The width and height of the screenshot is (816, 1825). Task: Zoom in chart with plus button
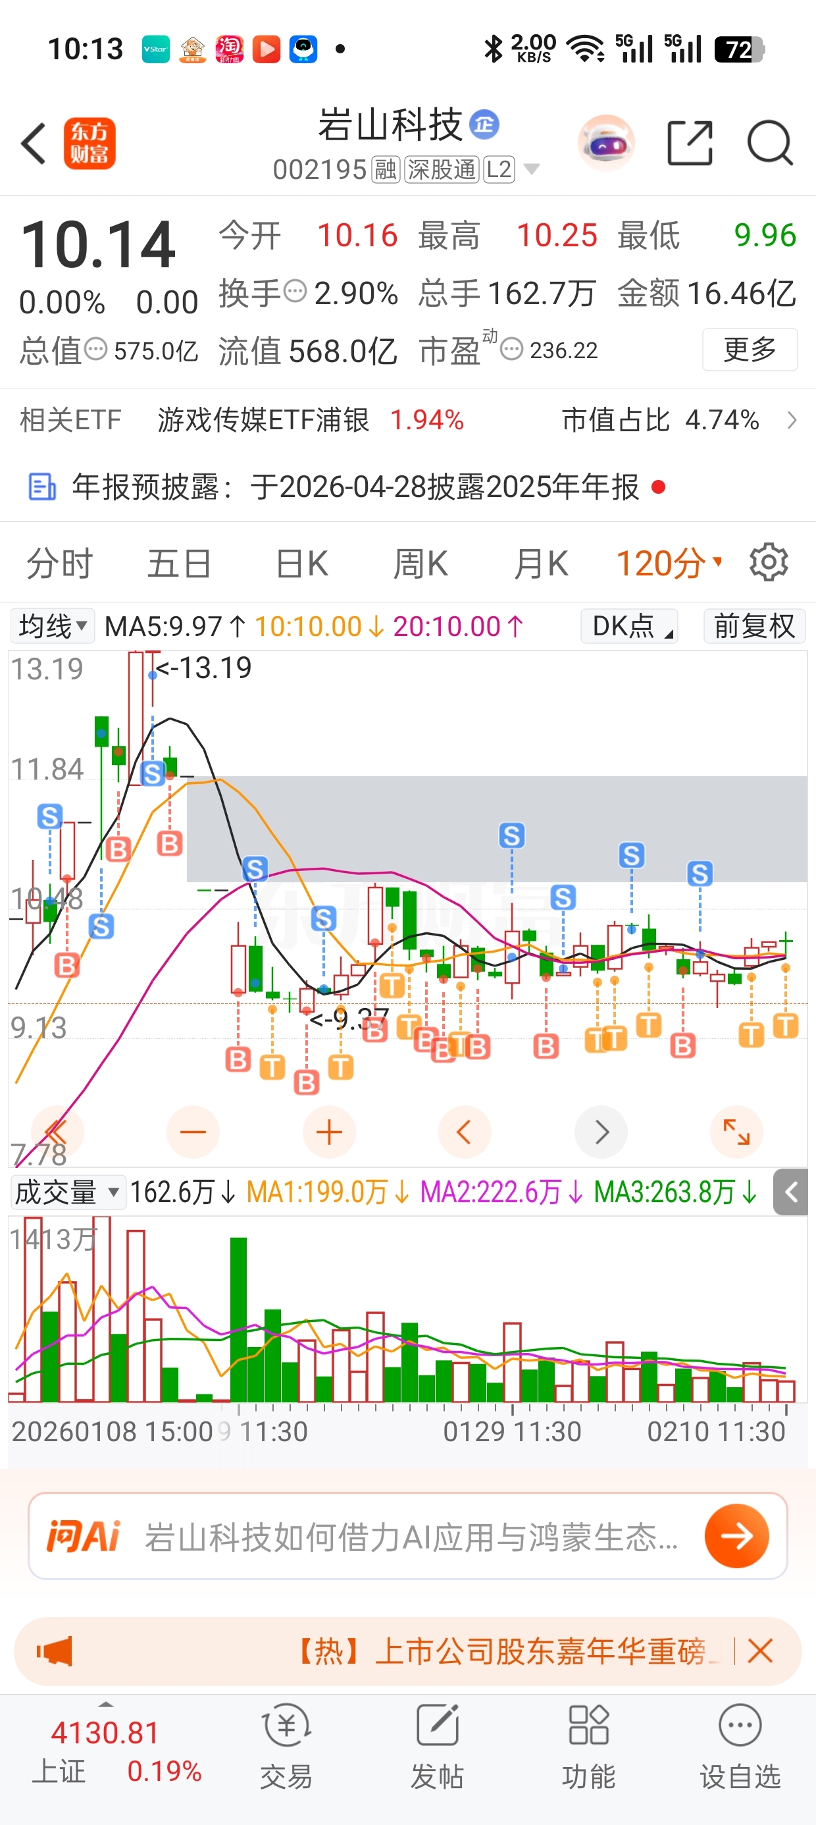(328, 1132)
